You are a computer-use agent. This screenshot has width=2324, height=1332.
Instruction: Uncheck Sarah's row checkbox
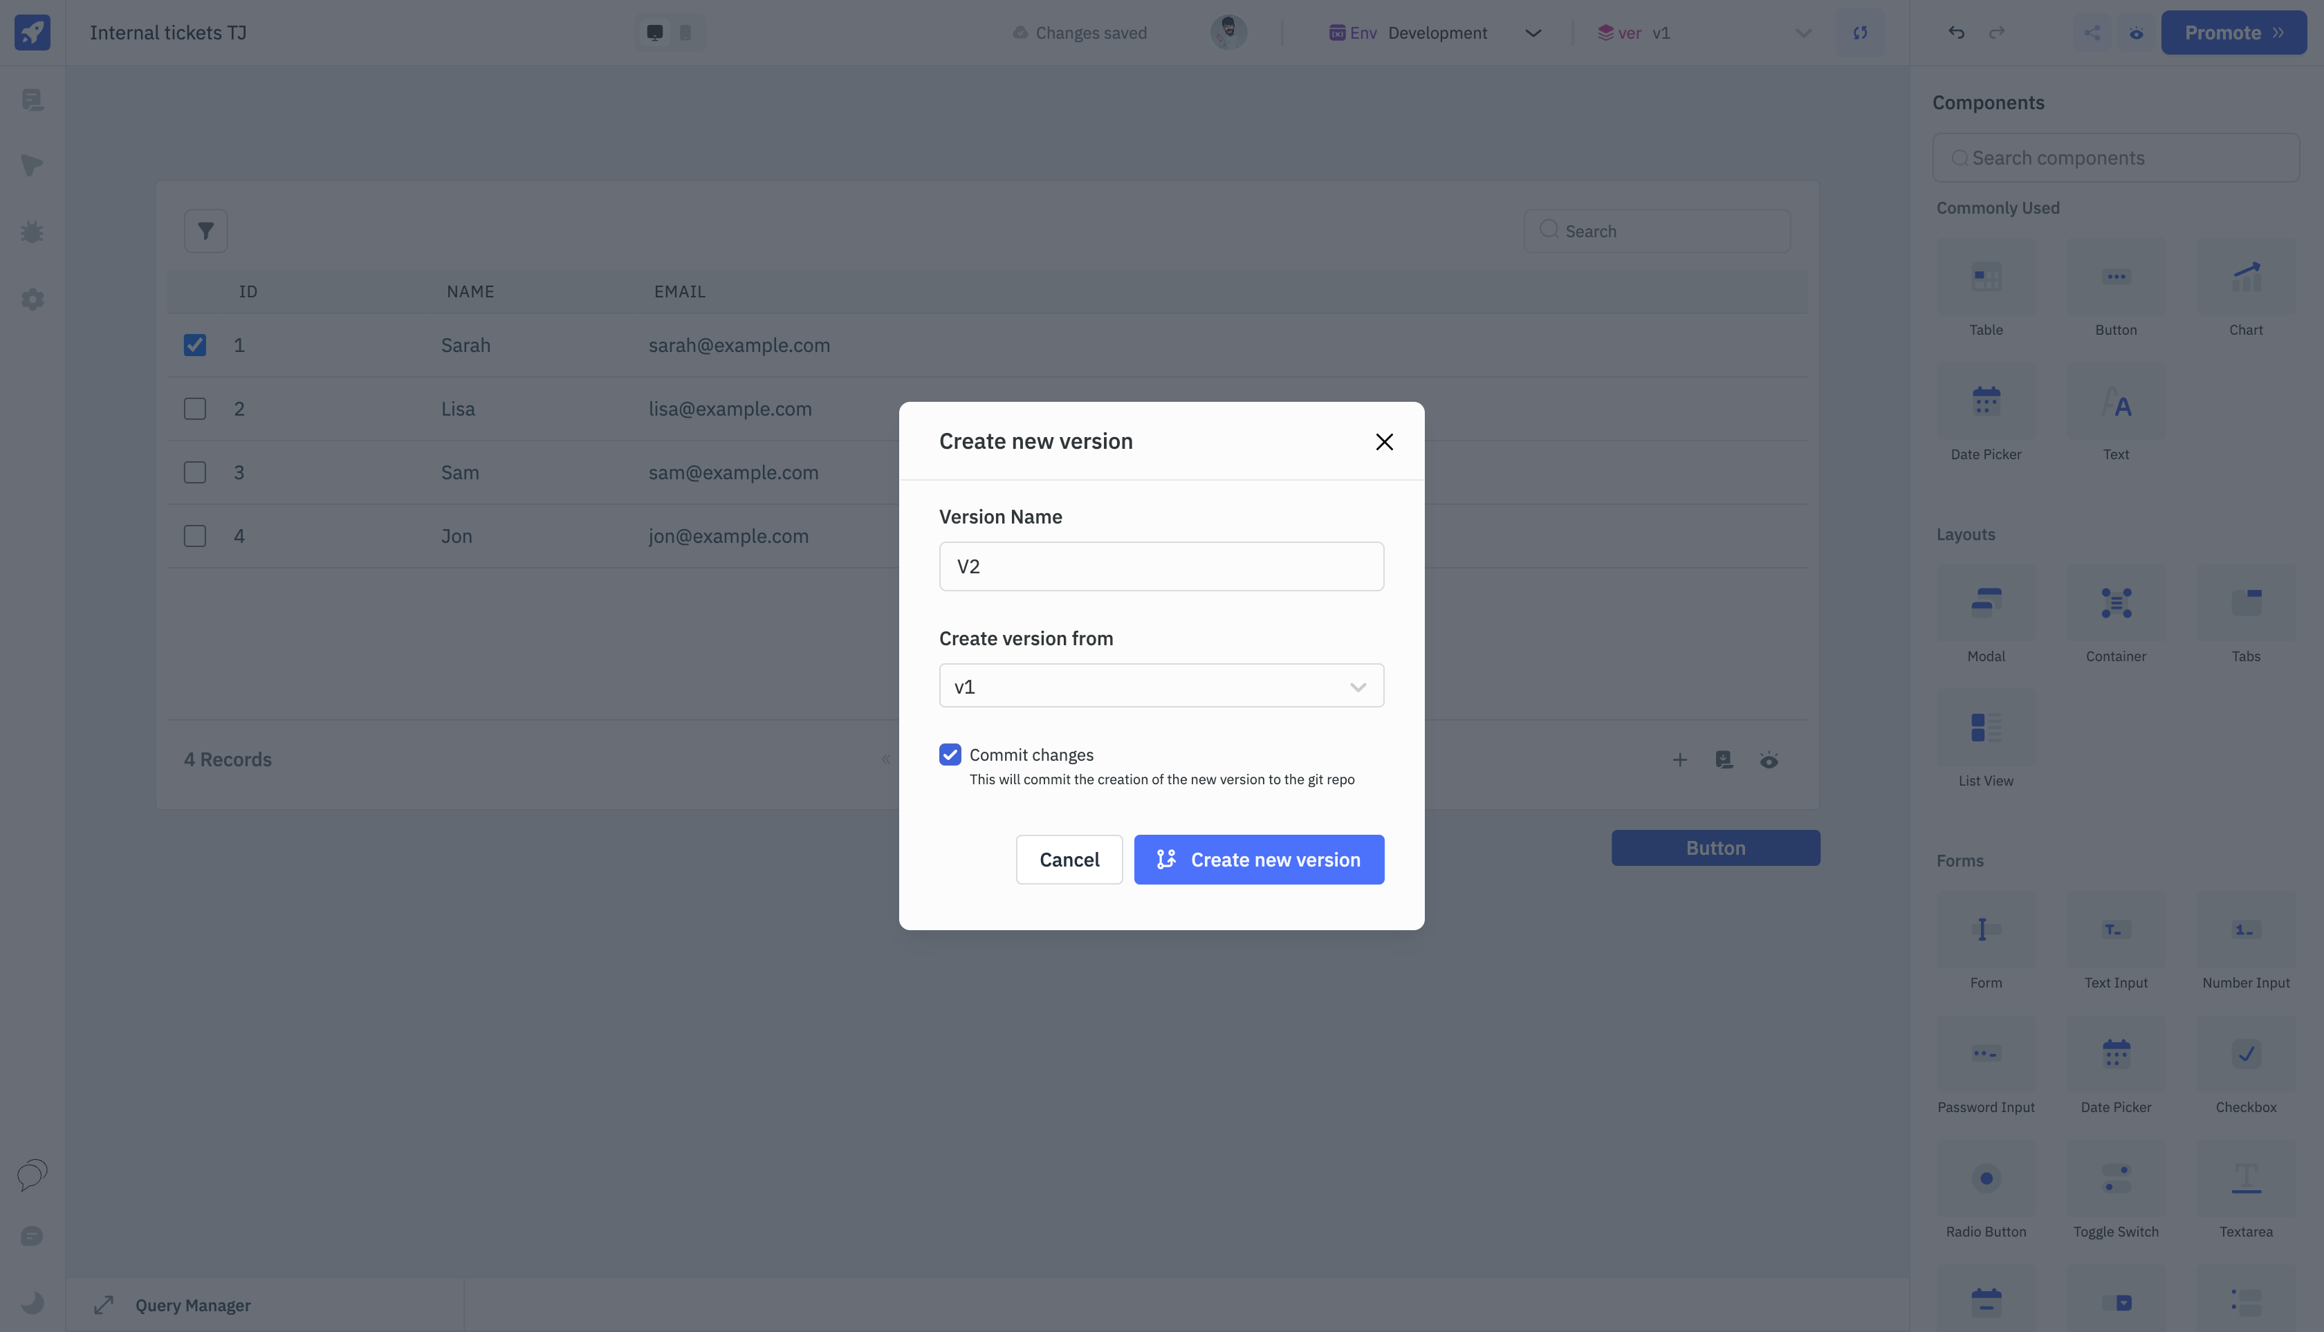click(x=195, y=345)
